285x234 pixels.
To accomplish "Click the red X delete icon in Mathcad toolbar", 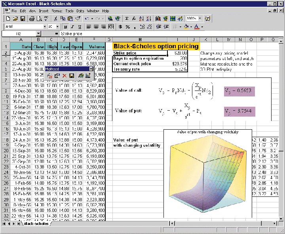I will [x=64, y=75].
